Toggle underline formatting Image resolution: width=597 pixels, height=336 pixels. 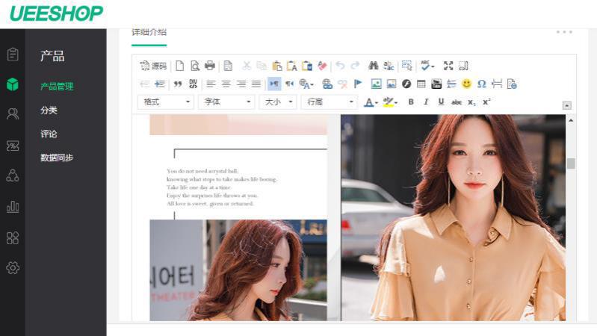click(441, 102)
